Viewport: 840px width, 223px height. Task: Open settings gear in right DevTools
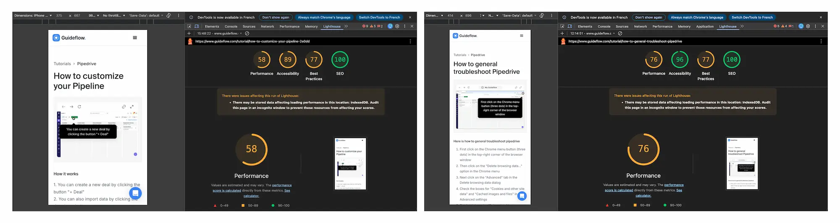(x=808, y=26)
